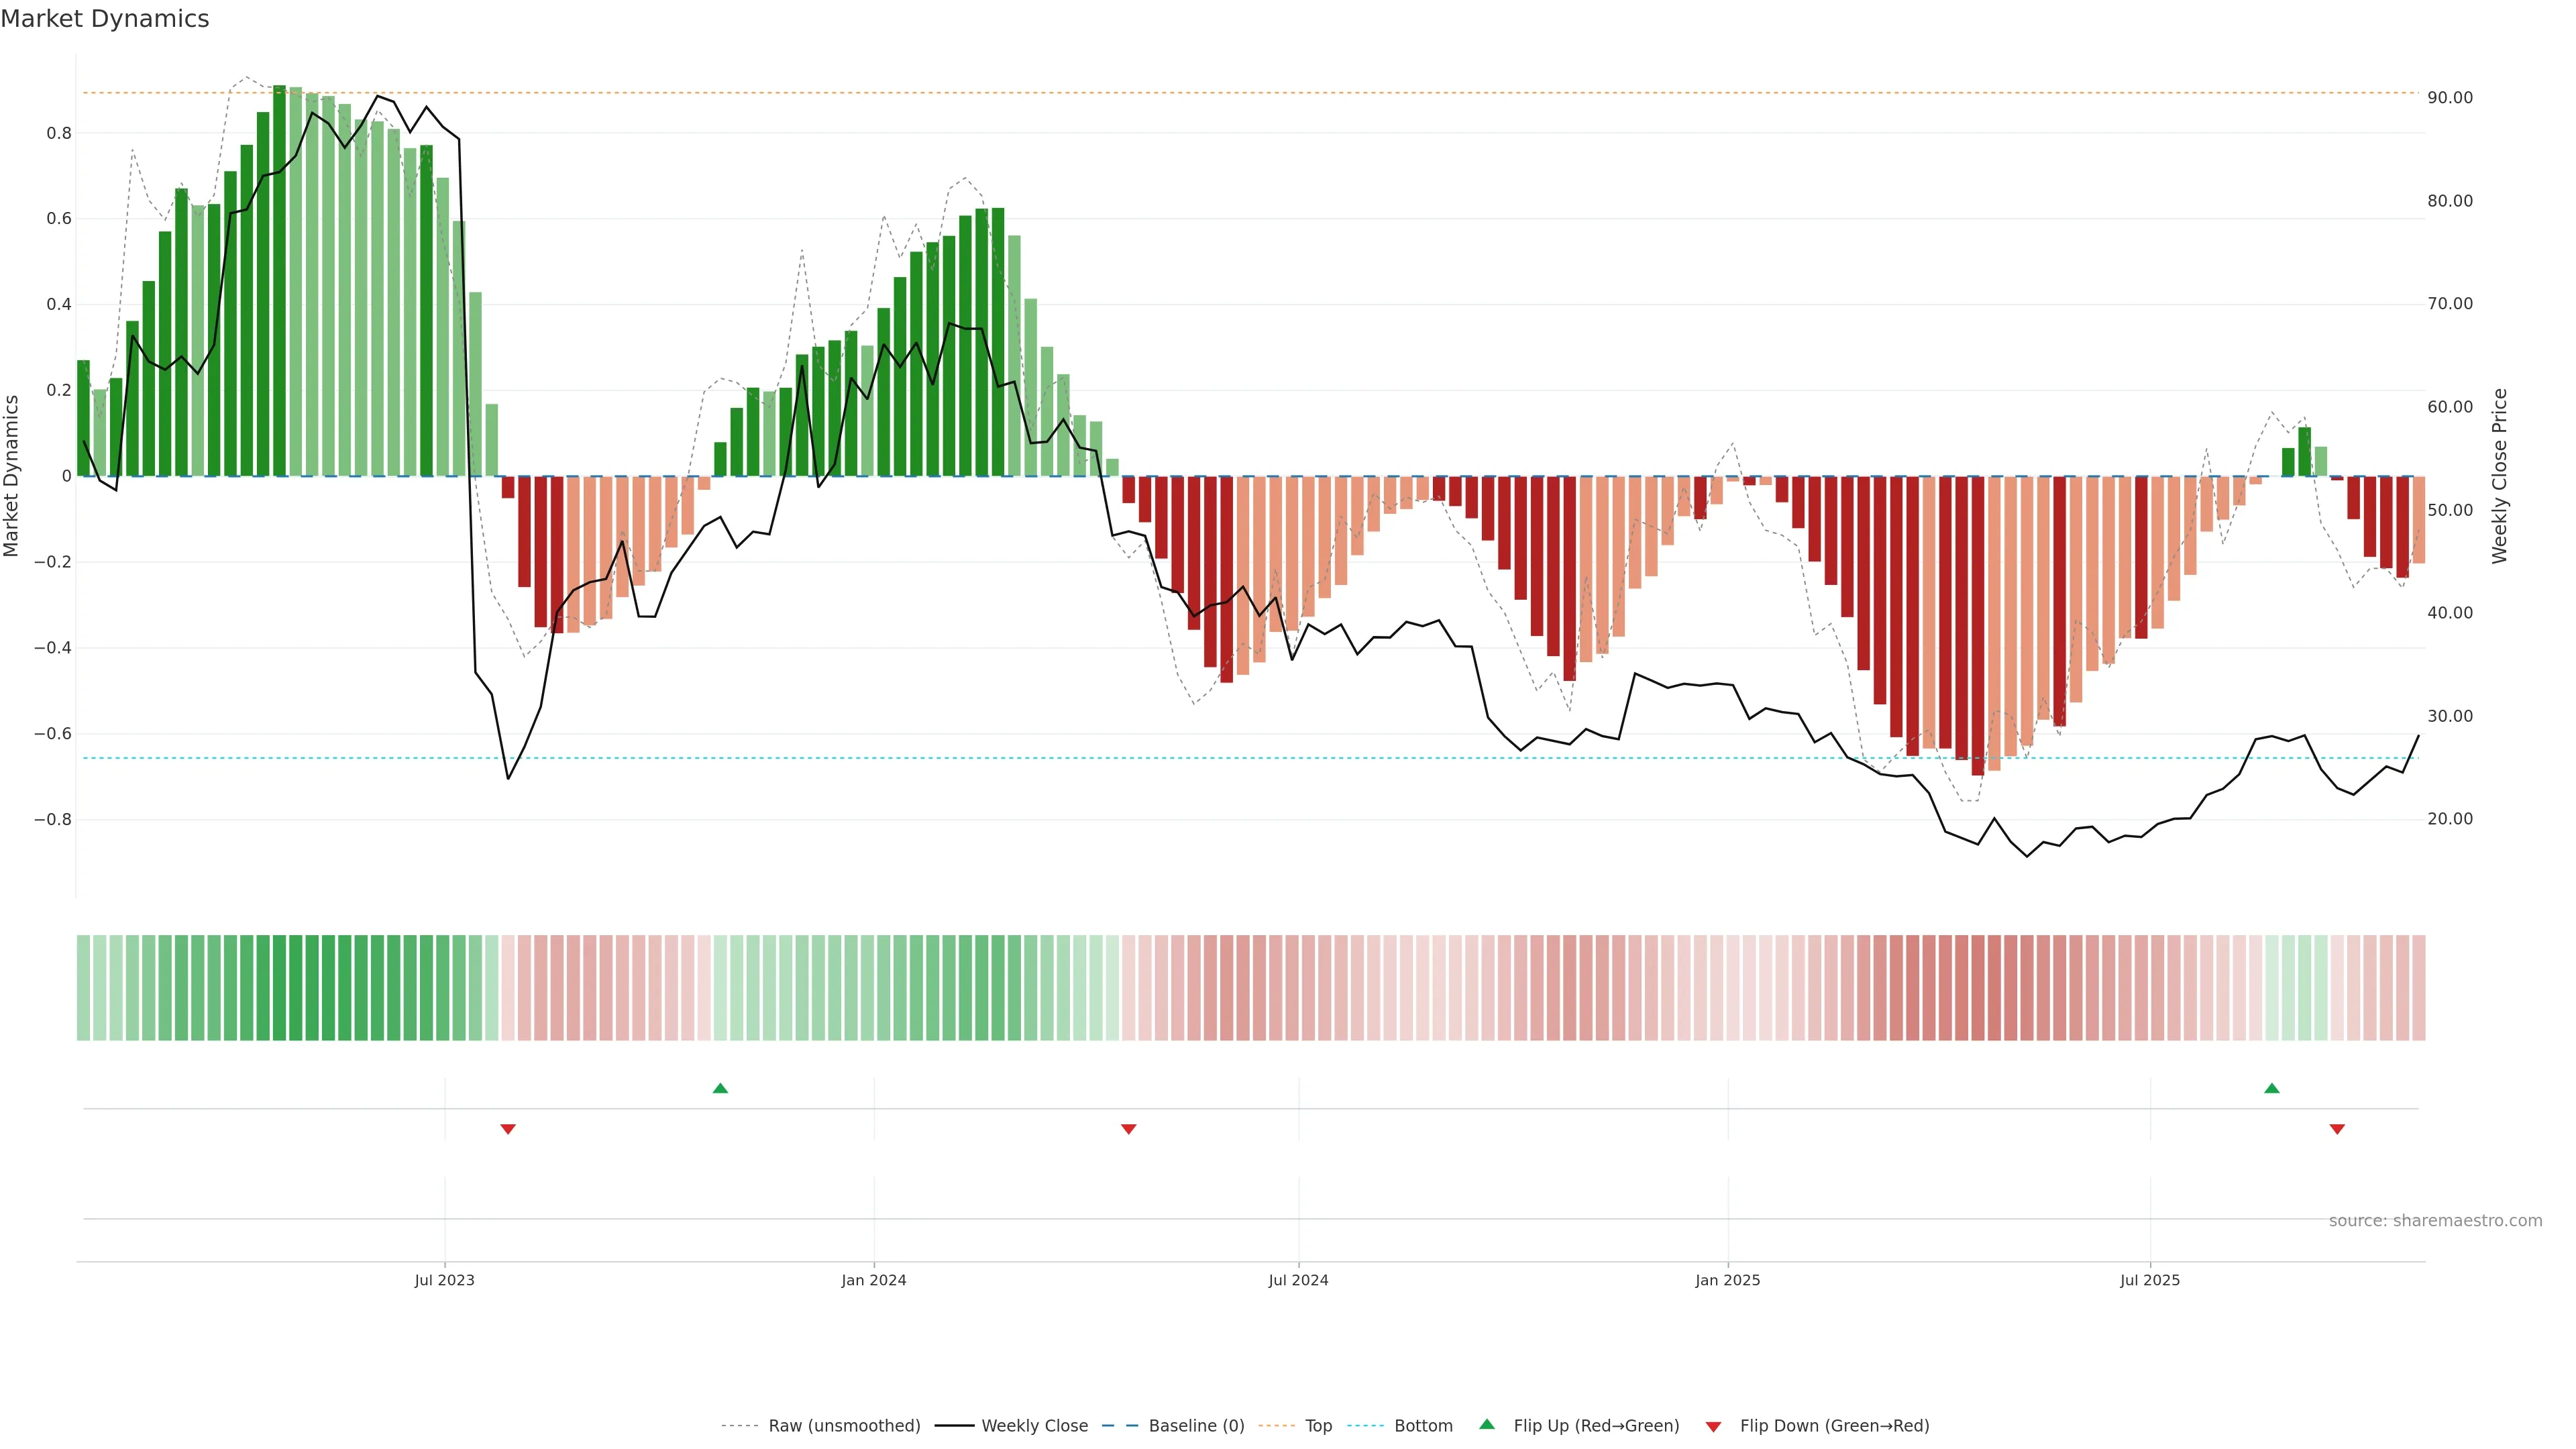Click the red flip-down marker after Jul 2023
Viewport: 2576px width, 1449px height.
click(508, 1129)
